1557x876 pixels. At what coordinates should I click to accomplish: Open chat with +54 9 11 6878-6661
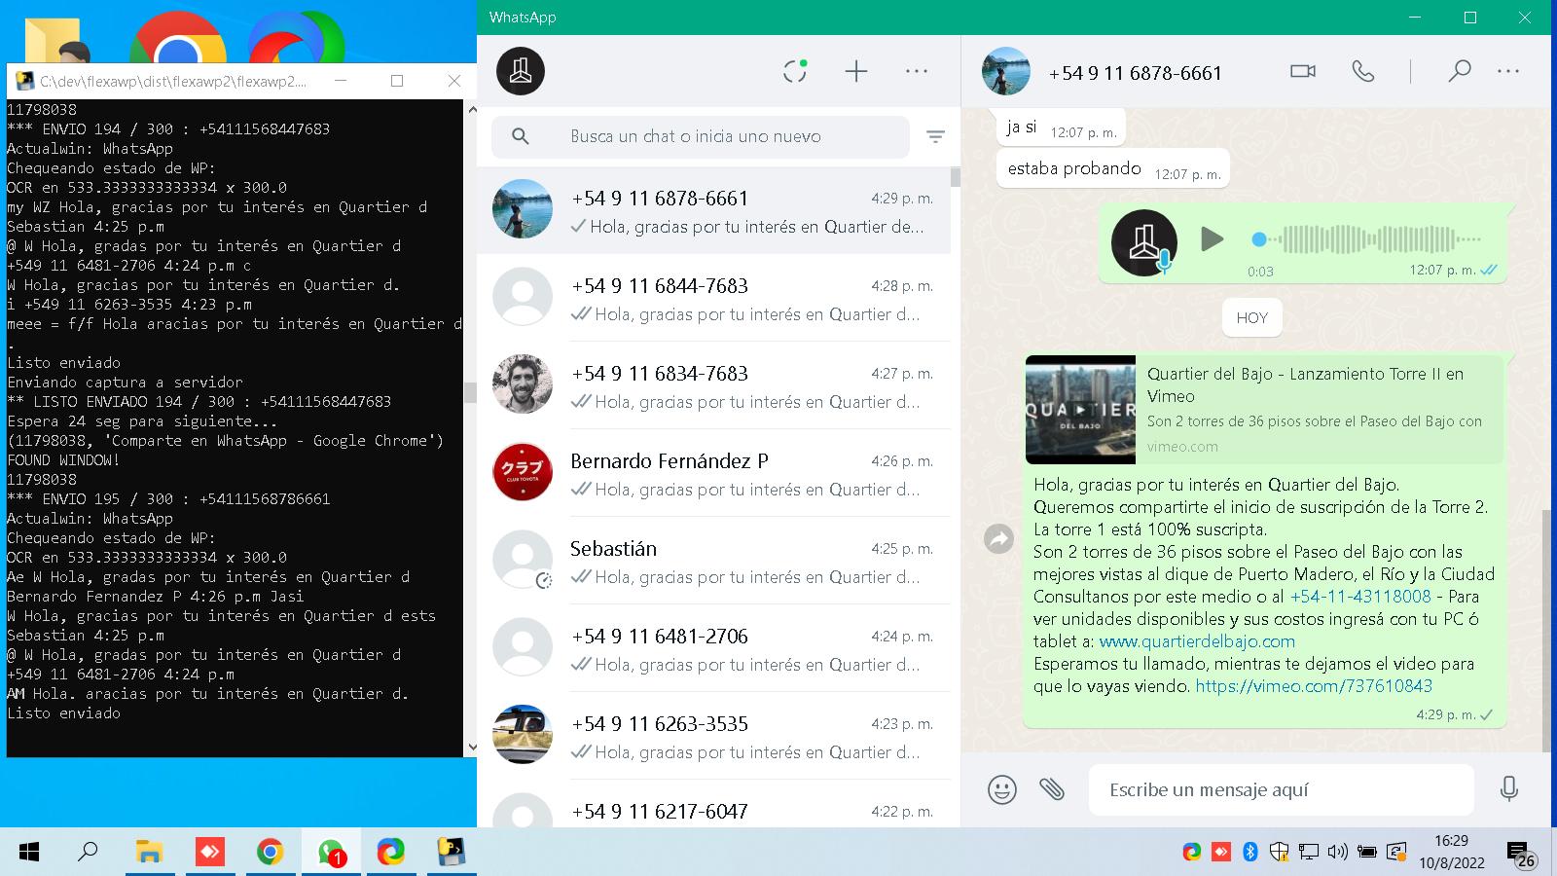click(713, 210)
